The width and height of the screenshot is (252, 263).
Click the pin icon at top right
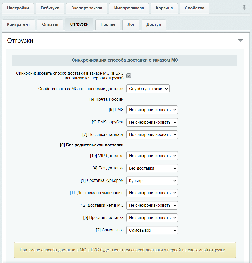coord(244,8)
